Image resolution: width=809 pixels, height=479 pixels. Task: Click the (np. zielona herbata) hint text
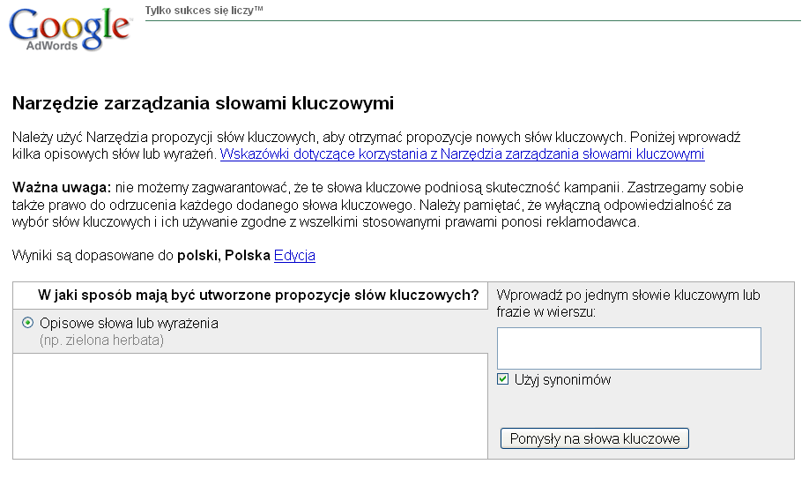101,340
